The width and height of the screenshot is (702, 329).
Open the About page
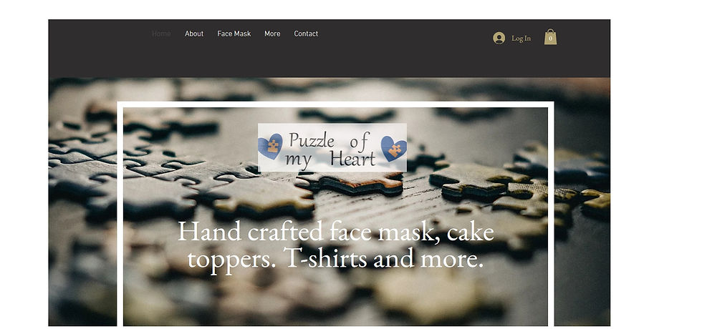coord(194,34)
